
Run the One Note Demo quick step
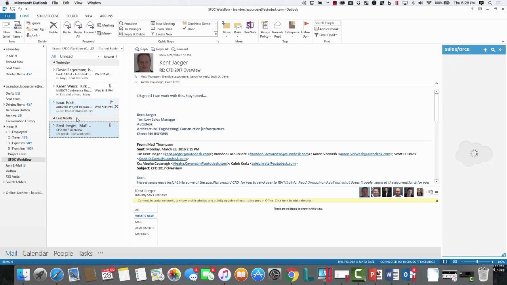coord(196,24)
